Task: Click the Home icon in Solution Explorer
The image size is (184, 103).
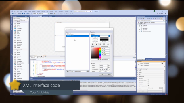Action: click(142, 19)
